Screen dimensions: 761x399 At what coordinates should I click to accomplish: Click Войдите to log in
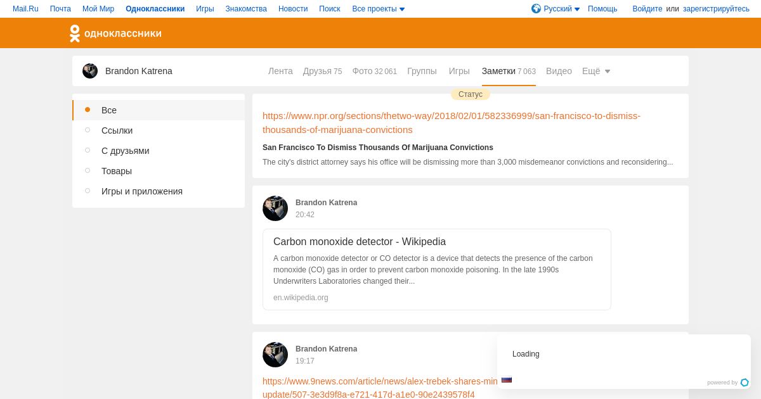tap(647, 9)
